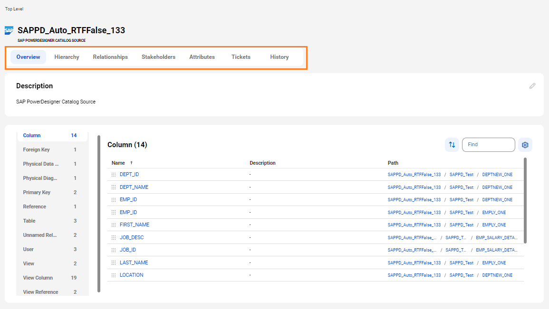Click the Top Level breadcrumb
The image size is (549, 309).
(14, 9)
